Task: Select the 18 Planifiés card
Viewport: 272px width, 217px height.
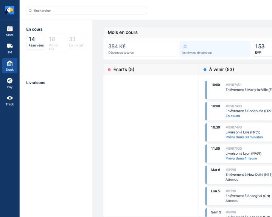Action: point(56,43)
